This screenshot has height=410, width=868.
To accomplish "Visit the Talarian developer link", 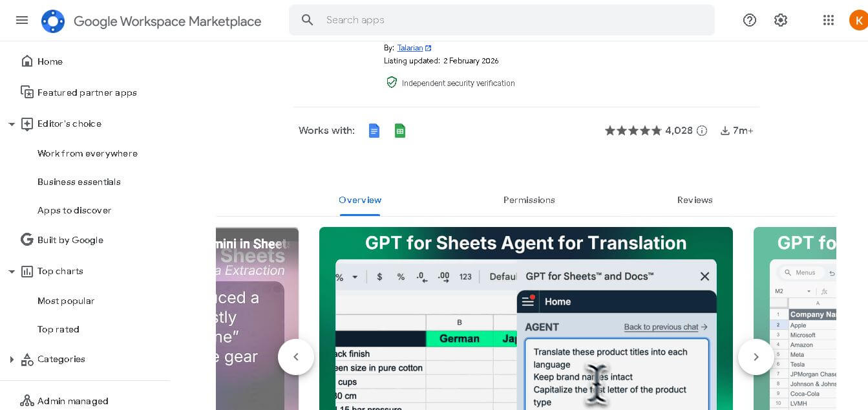I will click(x=410, y=47).
